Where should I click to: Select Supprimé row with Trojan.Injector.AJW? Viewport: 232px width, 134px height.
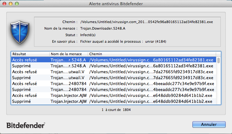[114, 101]
